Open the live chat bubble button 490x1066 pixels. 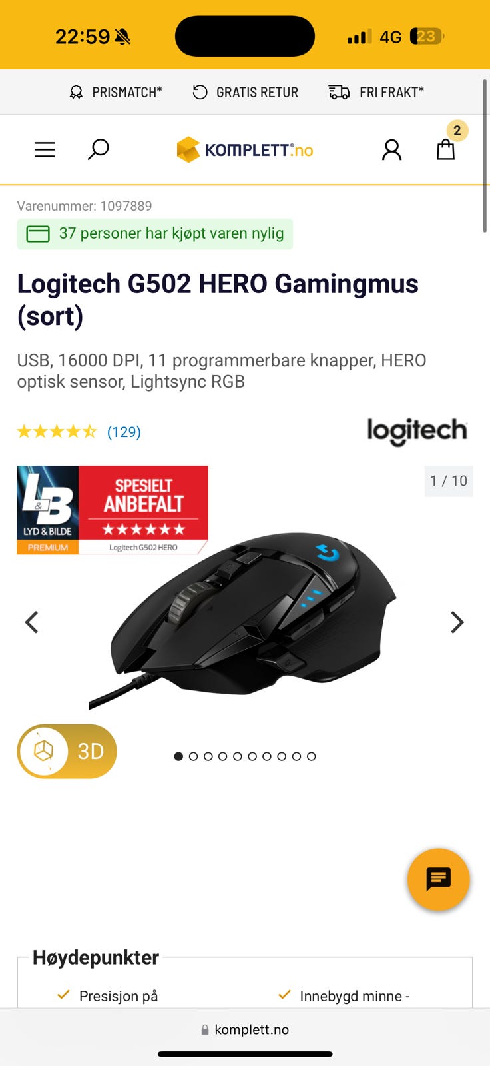point(439,879)
